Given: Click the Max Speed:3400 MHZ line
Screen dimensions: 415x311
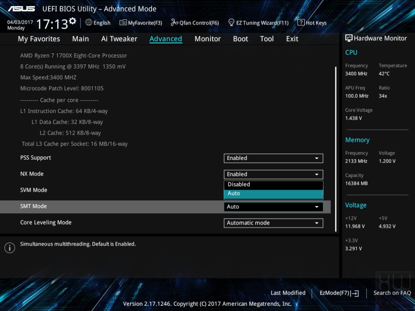Looking at the screenshot, I should coord(48,78).
